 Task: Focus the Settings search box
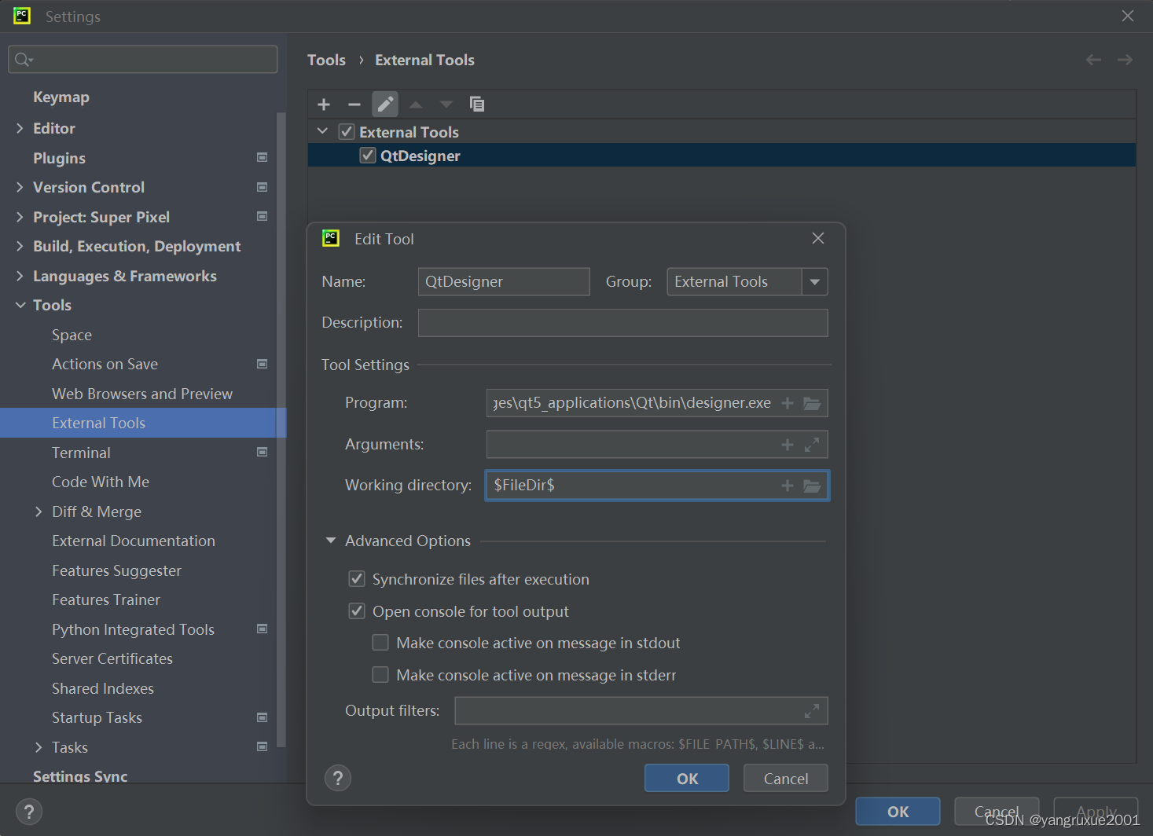pos(143,59)
